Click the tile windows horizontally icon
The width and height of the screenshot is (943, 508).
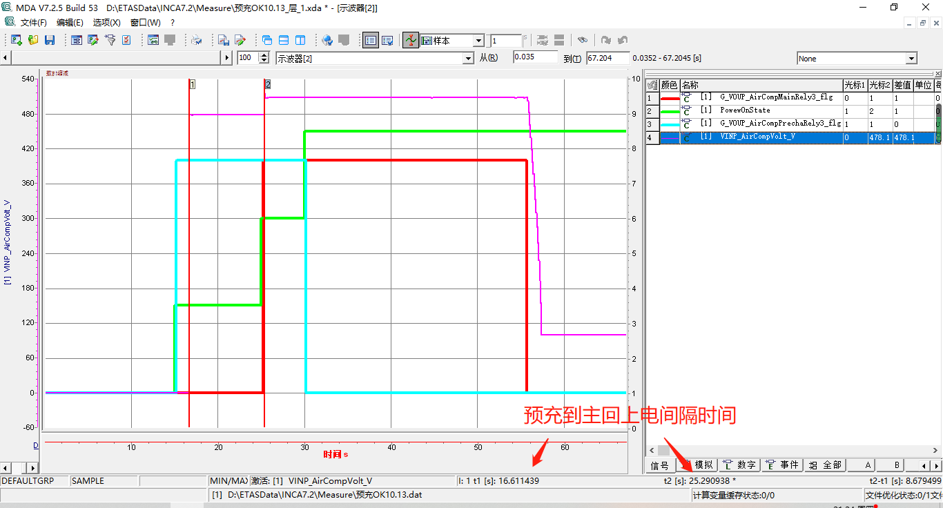pos(284,40)
